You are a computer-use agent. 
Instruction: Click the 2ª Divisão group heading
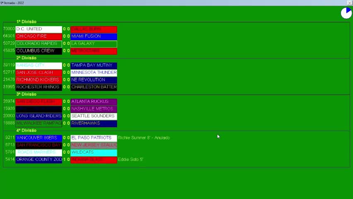[27, 58]
